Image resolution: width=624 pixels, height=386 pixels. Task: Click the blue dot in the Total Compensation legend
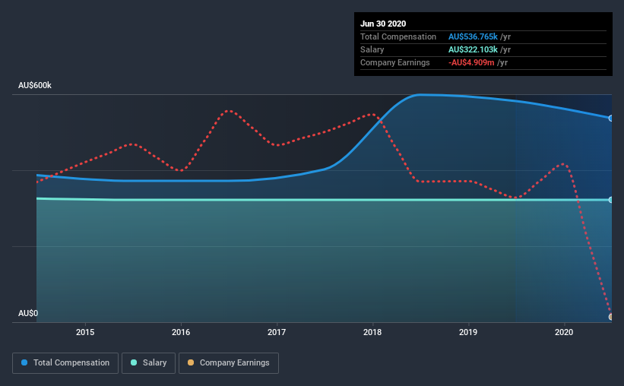pos(24,362)
